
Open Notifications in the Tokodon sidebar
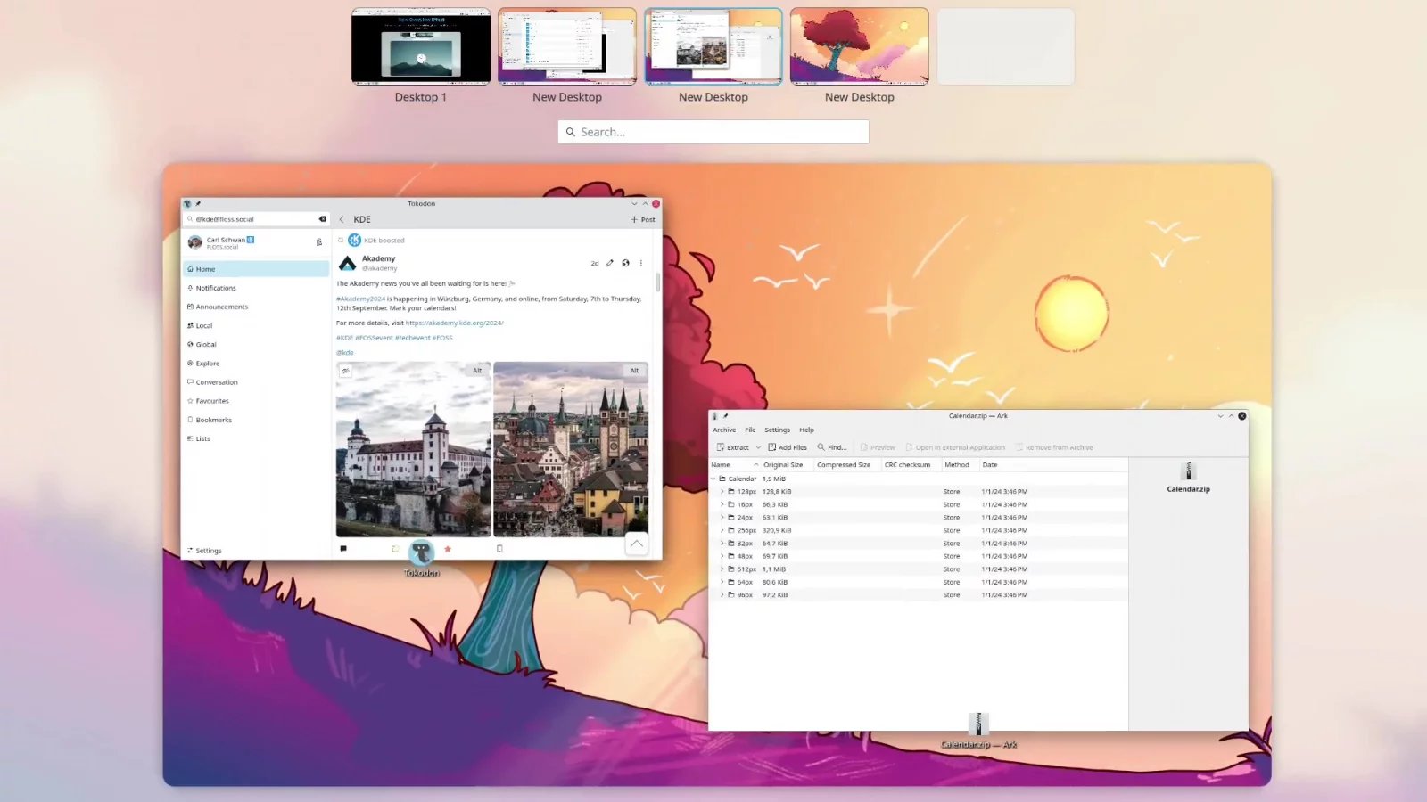256,288
